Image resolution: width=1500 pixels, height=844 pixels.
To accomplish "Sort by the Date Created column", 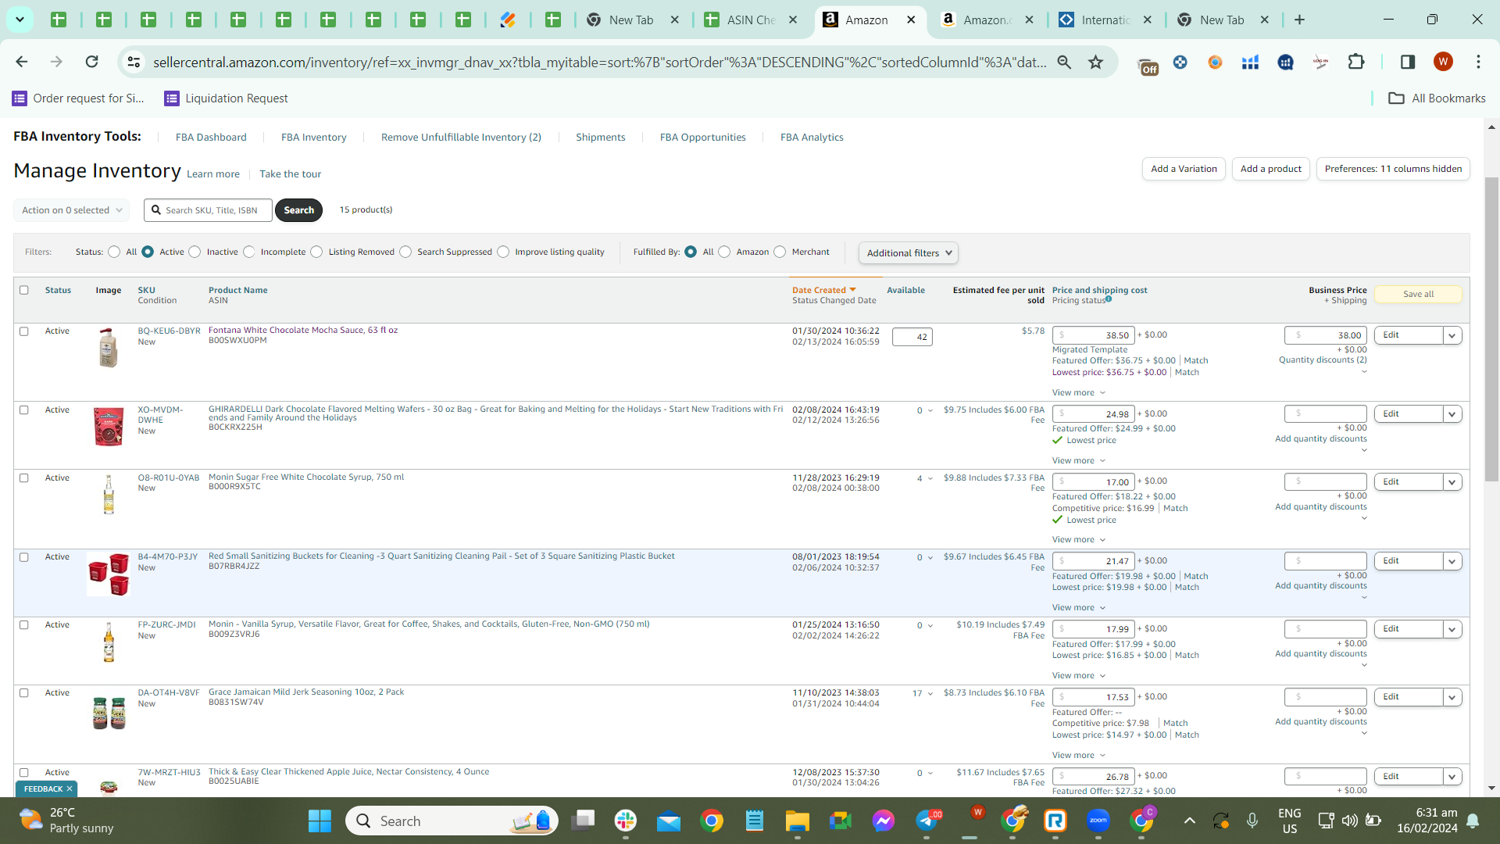I will pyautogui.click(x=823, y=290).
